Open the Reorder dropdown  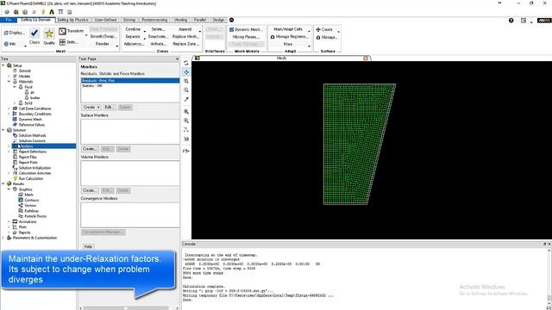pos(116,46)
